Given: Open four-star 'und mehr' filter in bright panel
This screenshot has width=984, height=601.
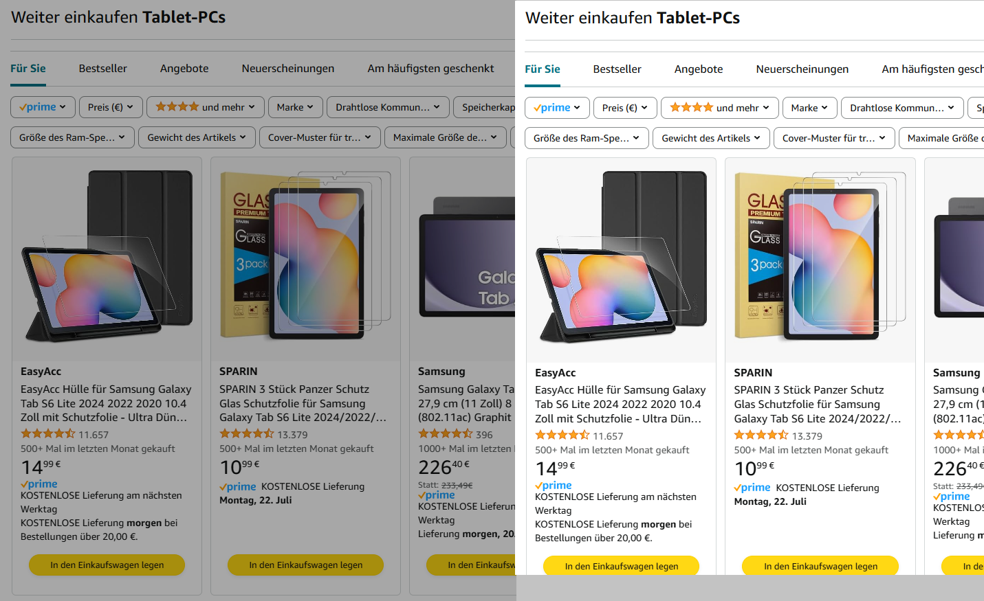Looking at the screenshot, I should coord(720,108).
